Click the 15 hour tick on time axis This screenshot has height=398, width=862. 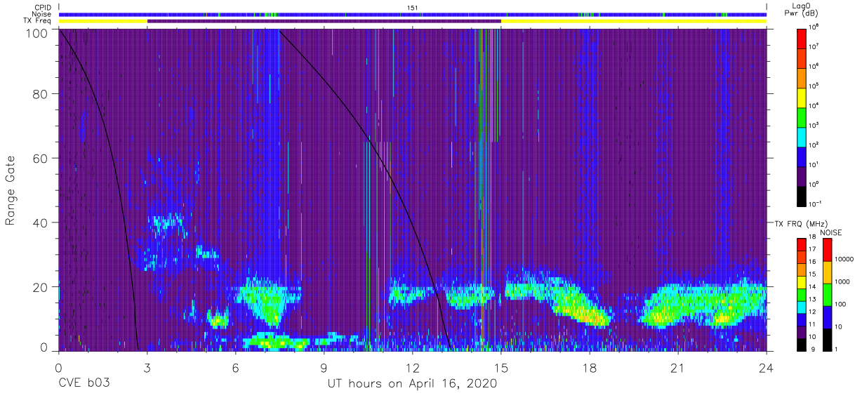(501, 369)
